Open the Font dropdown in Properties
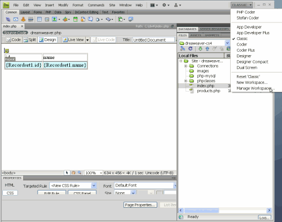 tap(175, 185)
